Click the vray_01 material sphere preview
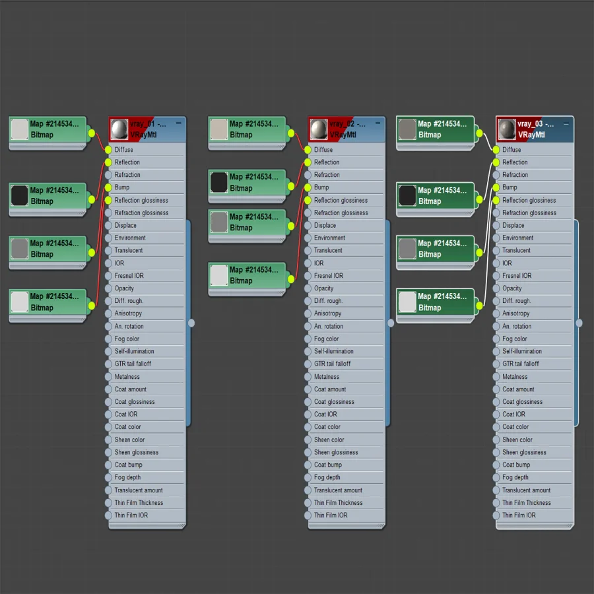Image resolution: width=594 pixels, height=594 pixels. pos(119,129)
